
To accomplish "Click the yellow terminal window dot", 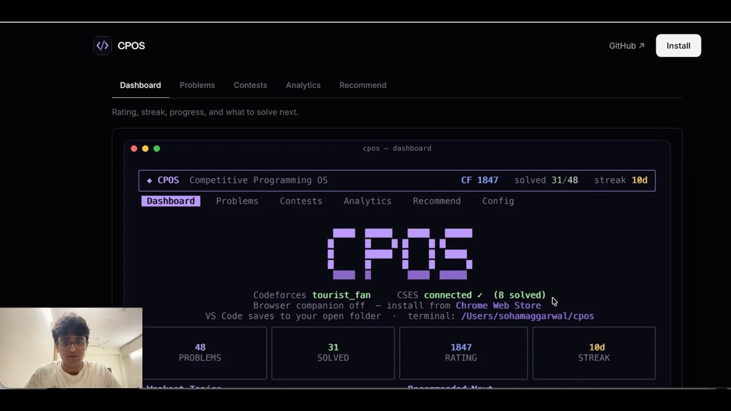I will (x=145, y=148).
